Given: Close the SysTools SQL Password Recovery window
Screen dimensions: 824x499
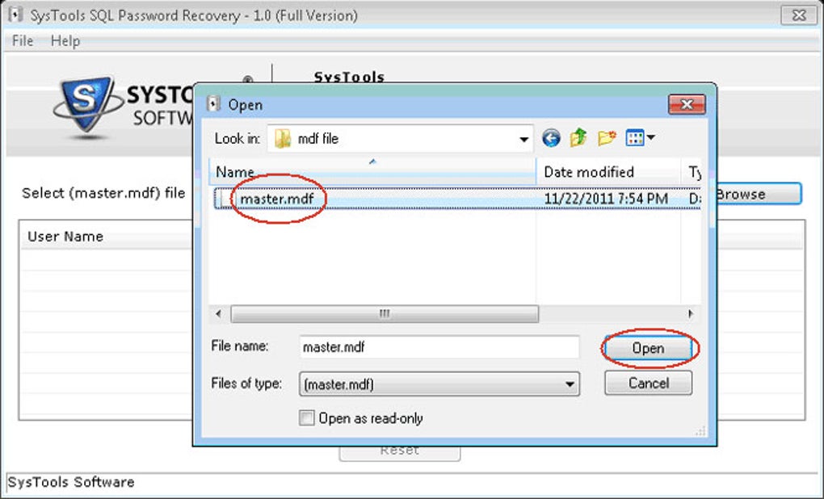Looking at the screenshot, I should click(799, 15).
